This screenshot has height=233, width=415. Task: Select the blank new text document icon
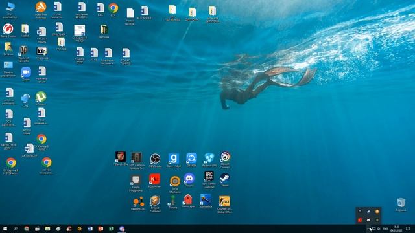point(130,17)
